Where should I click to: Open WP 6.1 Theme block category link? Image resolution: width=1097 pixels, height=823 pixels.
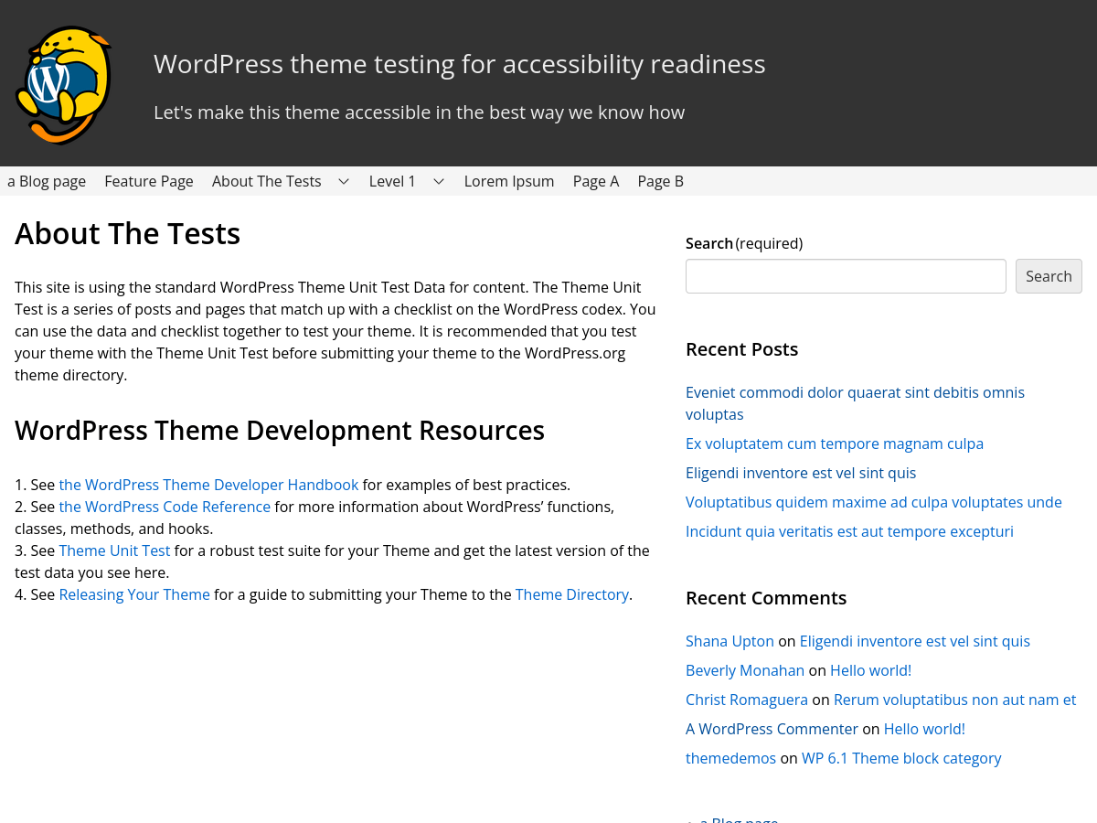click(x=901, y=758)
